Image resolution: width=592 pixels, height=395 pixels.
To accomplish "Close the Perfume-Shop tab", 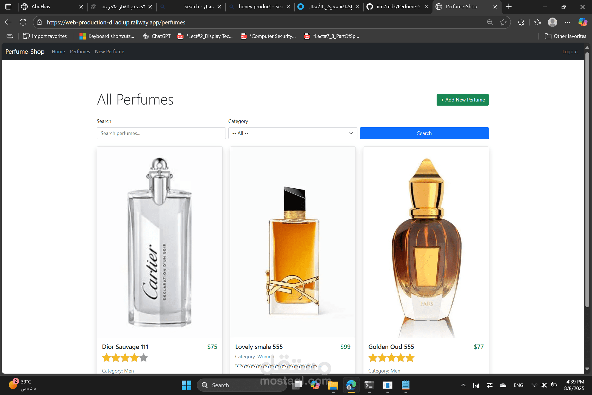I will [x=495, y=7].
